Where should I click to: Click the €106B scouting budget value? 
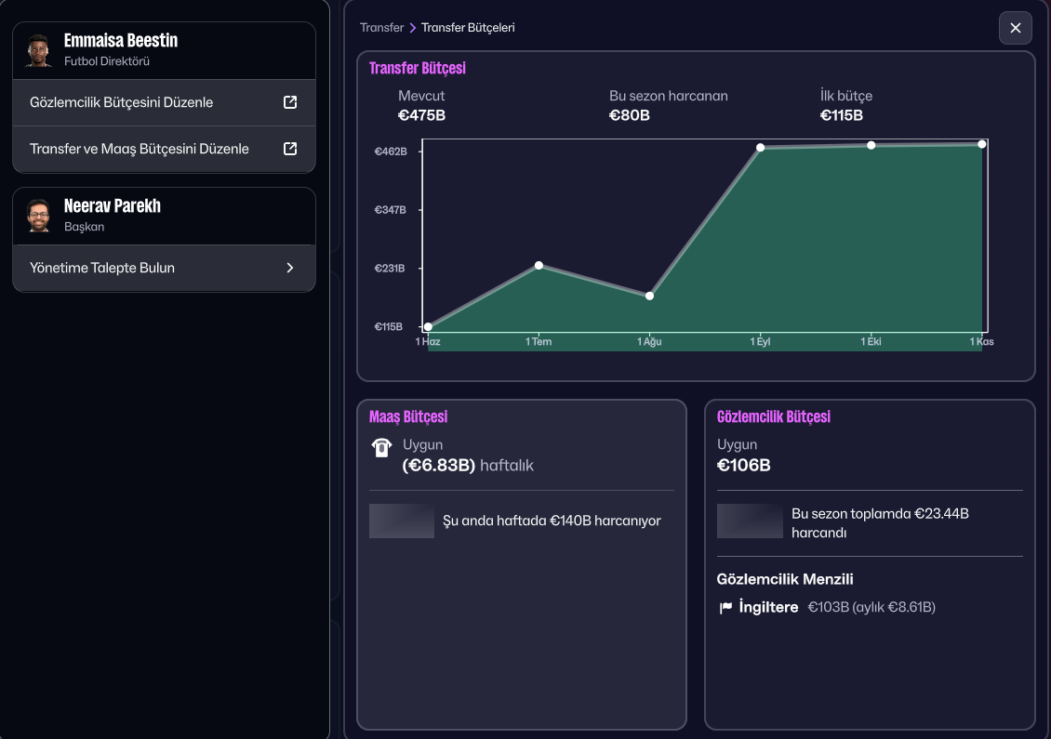744,465
